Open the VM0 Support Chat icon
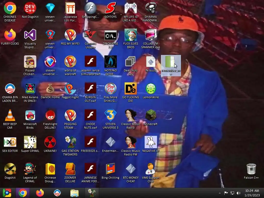 click(151, 169)
